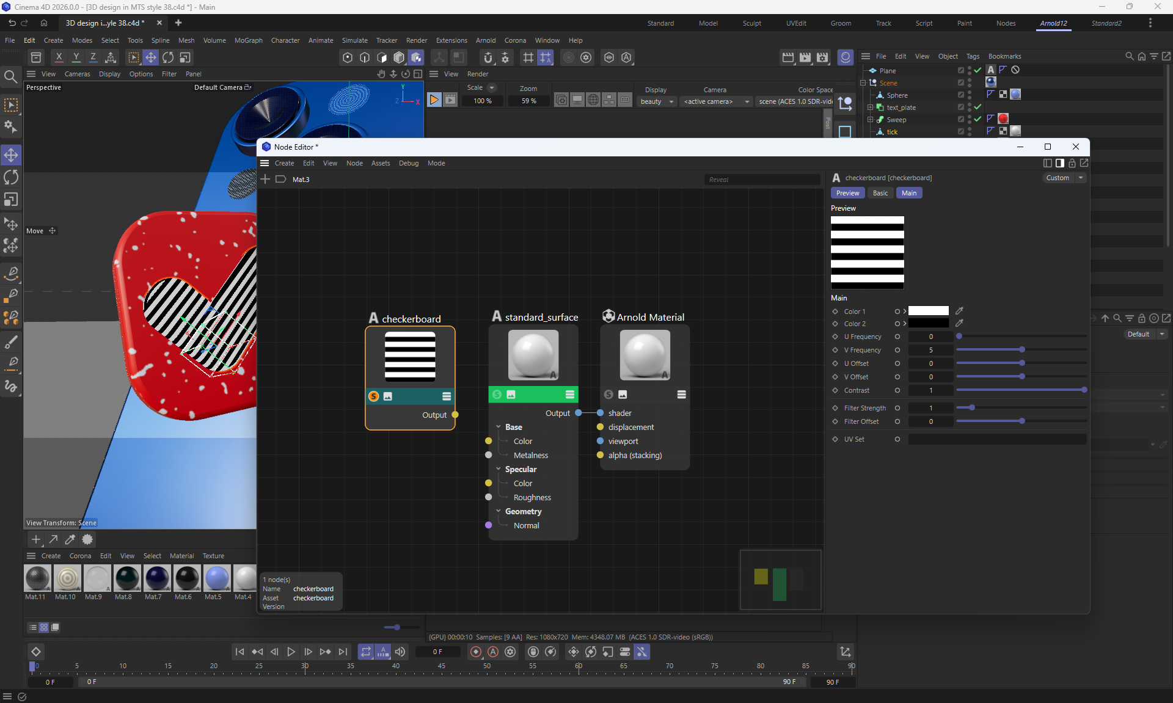Click the Add node plus icon
Image resolution: width=1173 pixels, height=703 pixels.
pos(265,179)
